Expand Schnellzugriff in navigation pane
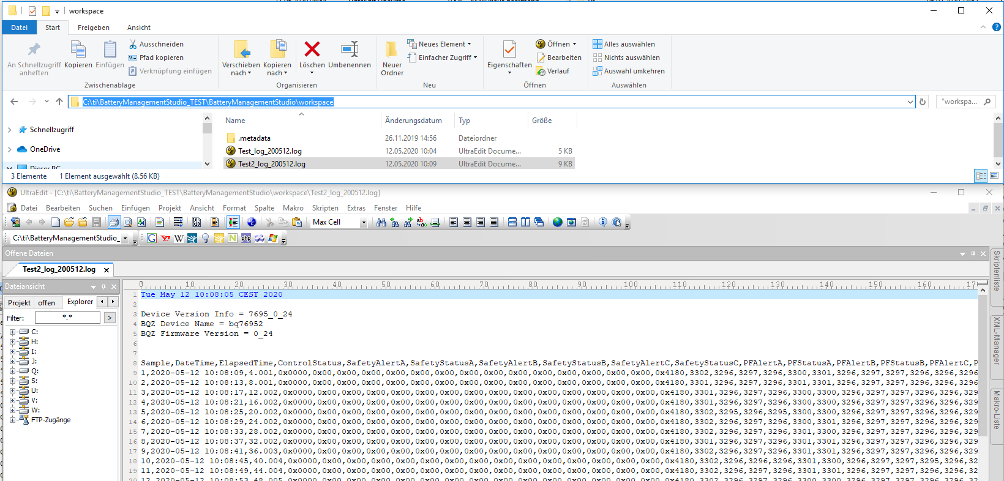The image size is (1004, 481). (9, 130)
